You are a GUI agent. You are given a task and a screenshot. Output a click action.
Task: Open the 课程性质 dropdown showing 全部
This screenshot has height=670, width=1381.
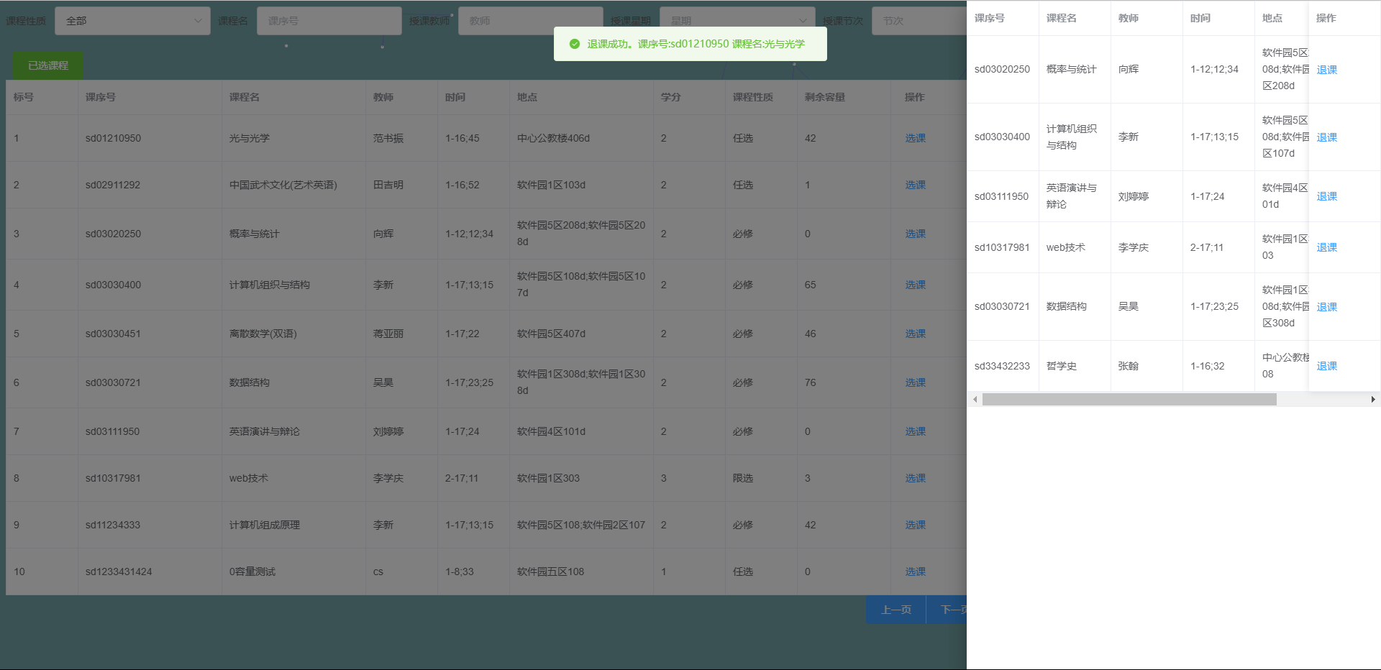tap(132, 21)
